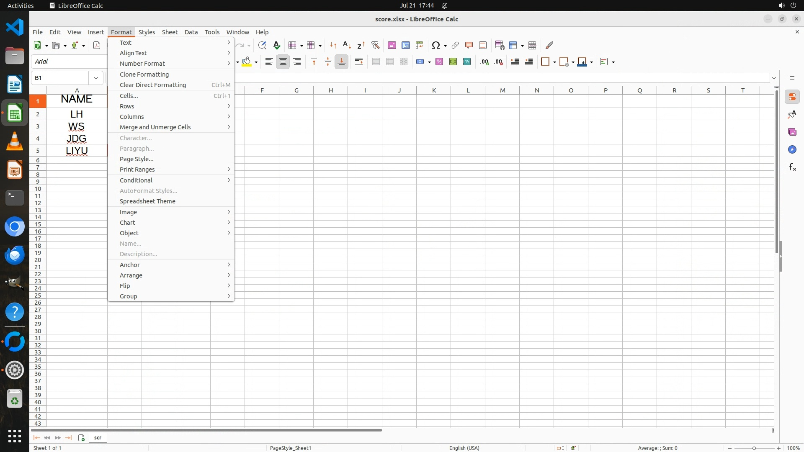Click Add Decimal Place icon
This screenshot has width=804, height=452.
(484, 62)
